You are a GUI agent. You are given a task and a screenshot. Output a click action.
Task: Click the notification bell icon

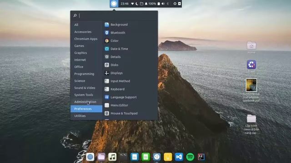click(146, 4)
